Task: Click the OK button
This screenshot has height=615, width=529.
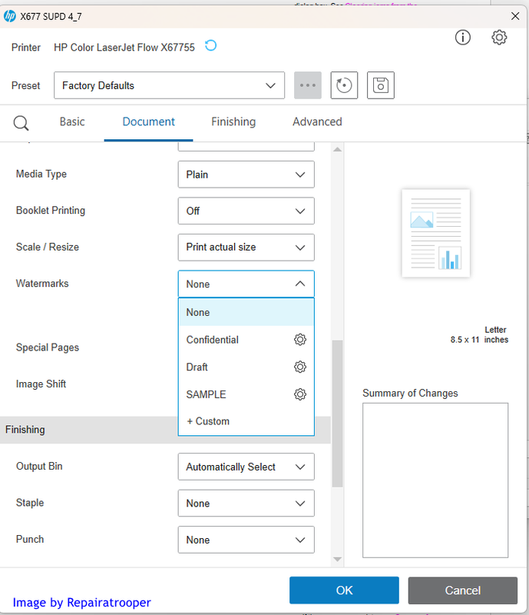Action: tap(344, 590)
